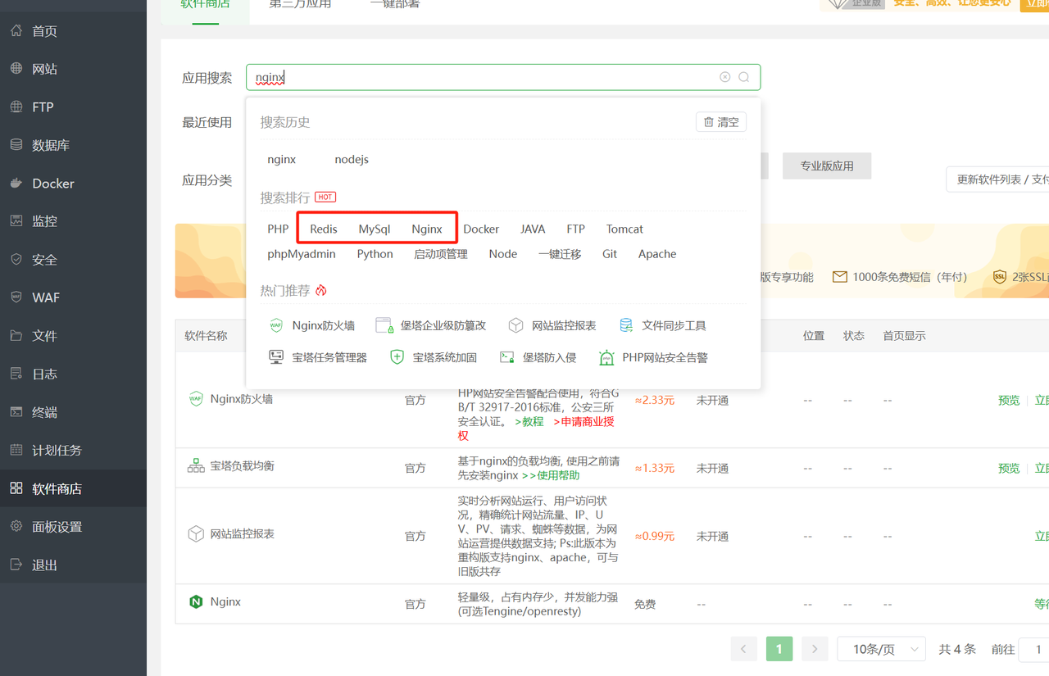Image resolution: width=1049 pixels, height=676 pixels.
Task: Select 软件商店 in sidebar
Action: [x=73, y=488]
